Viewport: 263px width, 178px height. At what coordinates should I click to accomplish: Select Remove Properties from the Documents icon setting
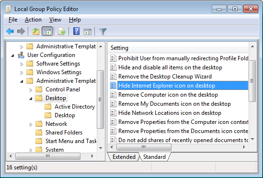pyautogui.click(x=183, y=131)
